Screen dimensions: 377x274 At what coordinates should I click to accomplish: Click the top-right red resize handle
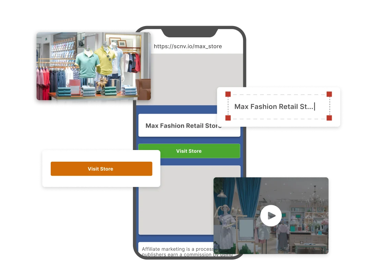[x=329, y=94]
